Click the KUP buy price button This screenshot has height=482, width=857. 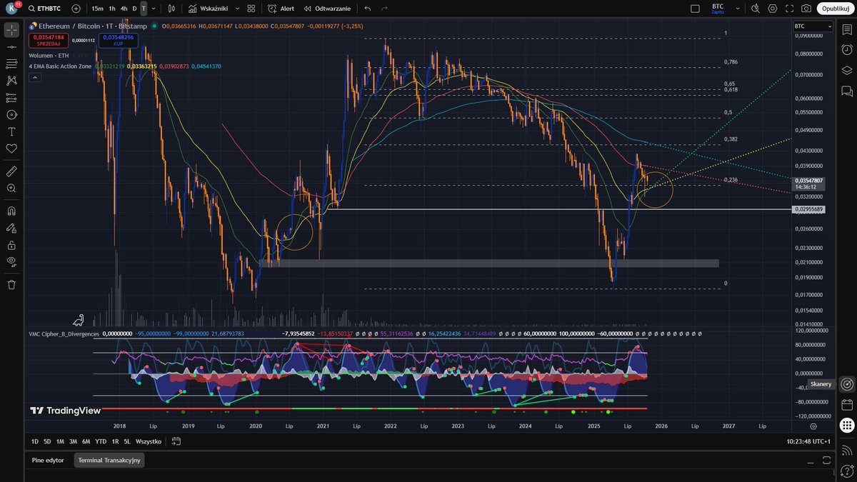point(118,39)
